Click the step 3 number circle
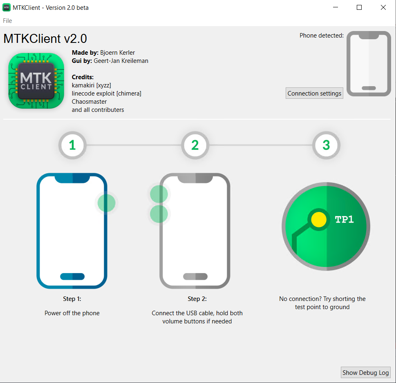The image size is (396, 383). point(326,145)
